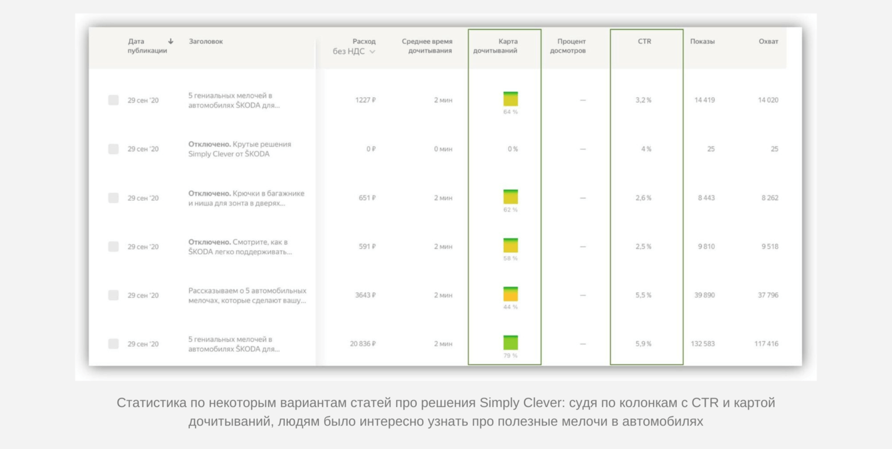Select the 132 583 impressions value
The image size is (892, 449).
pos(703,344)
